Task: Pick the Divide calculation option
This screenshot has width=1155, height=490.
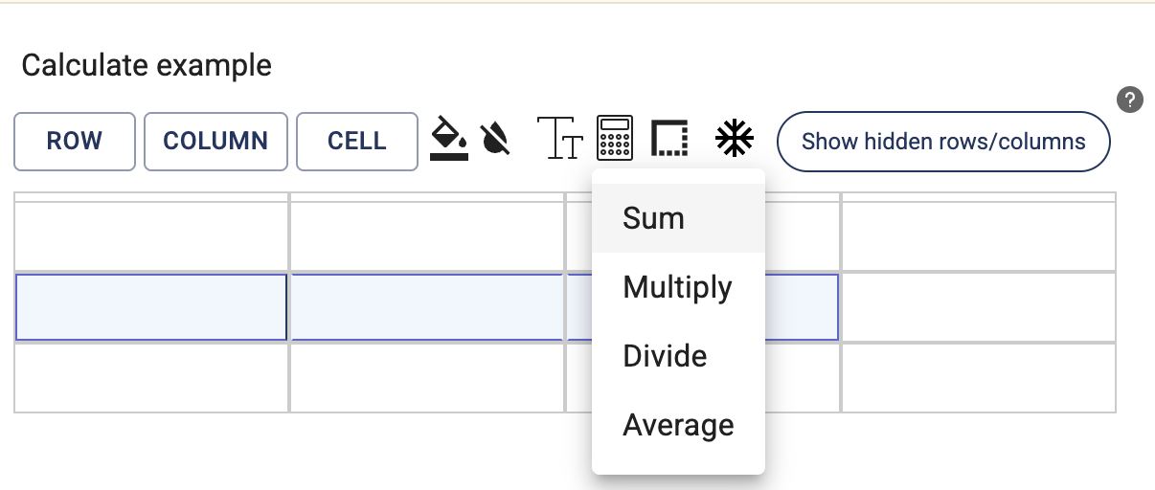Action: 665,356
